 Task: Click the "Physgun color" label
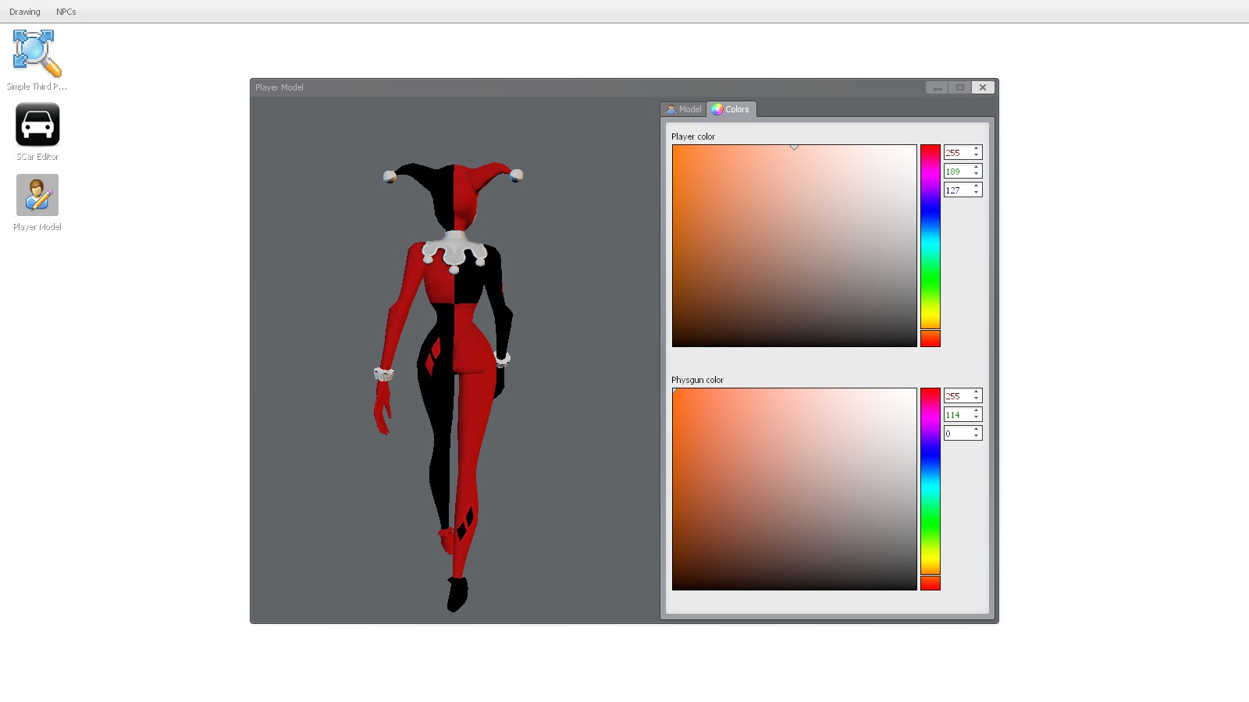pyautogui.click(x=697, y=380)
